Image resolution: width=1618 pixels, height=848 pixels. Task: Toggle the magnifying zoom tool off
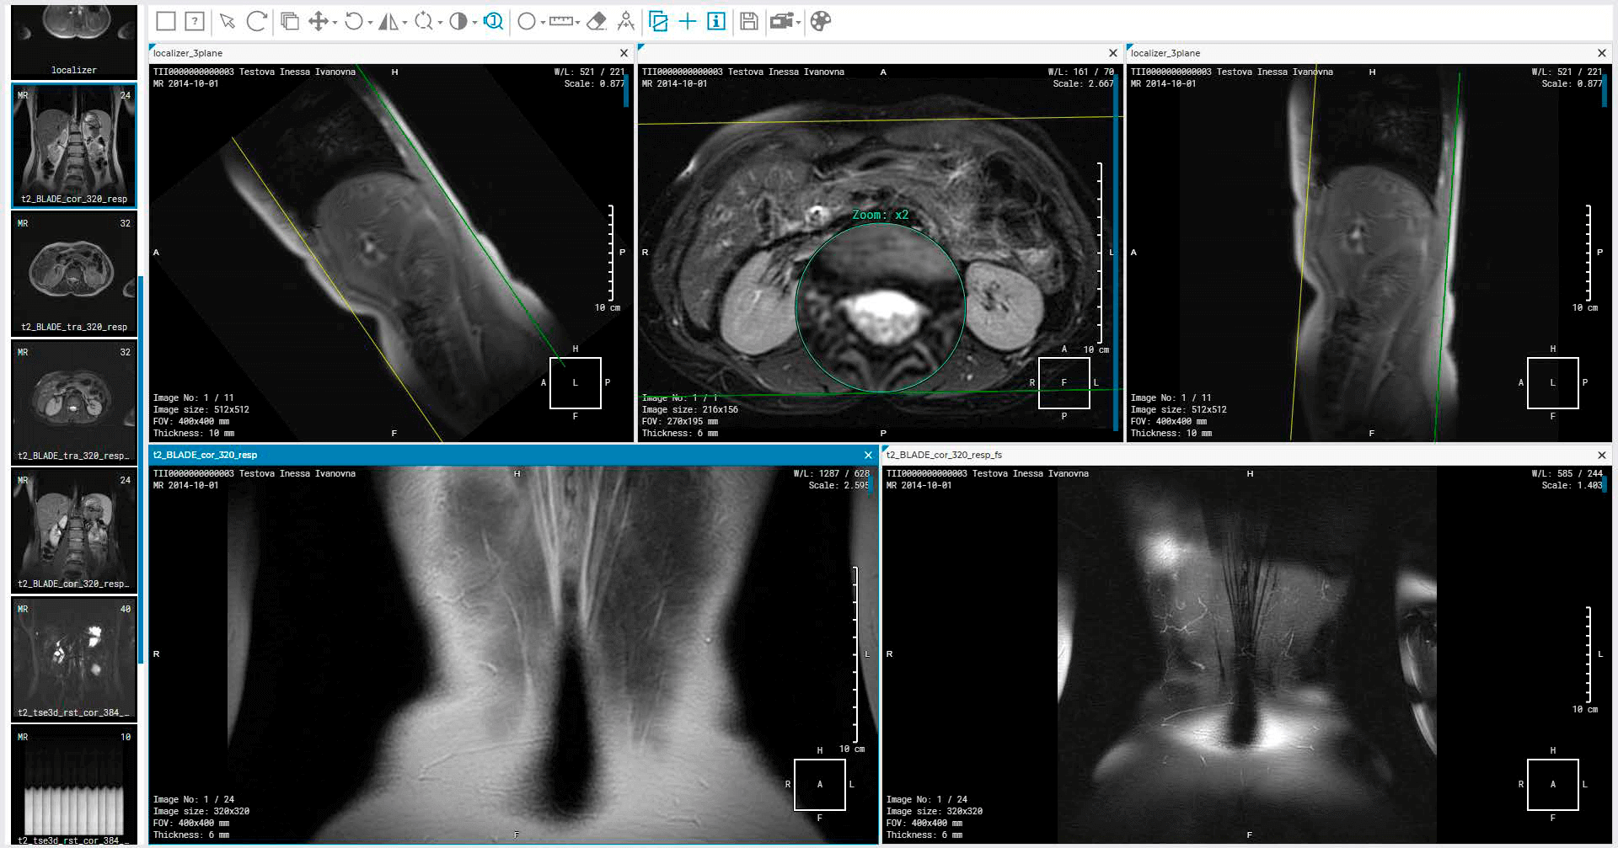494,22
